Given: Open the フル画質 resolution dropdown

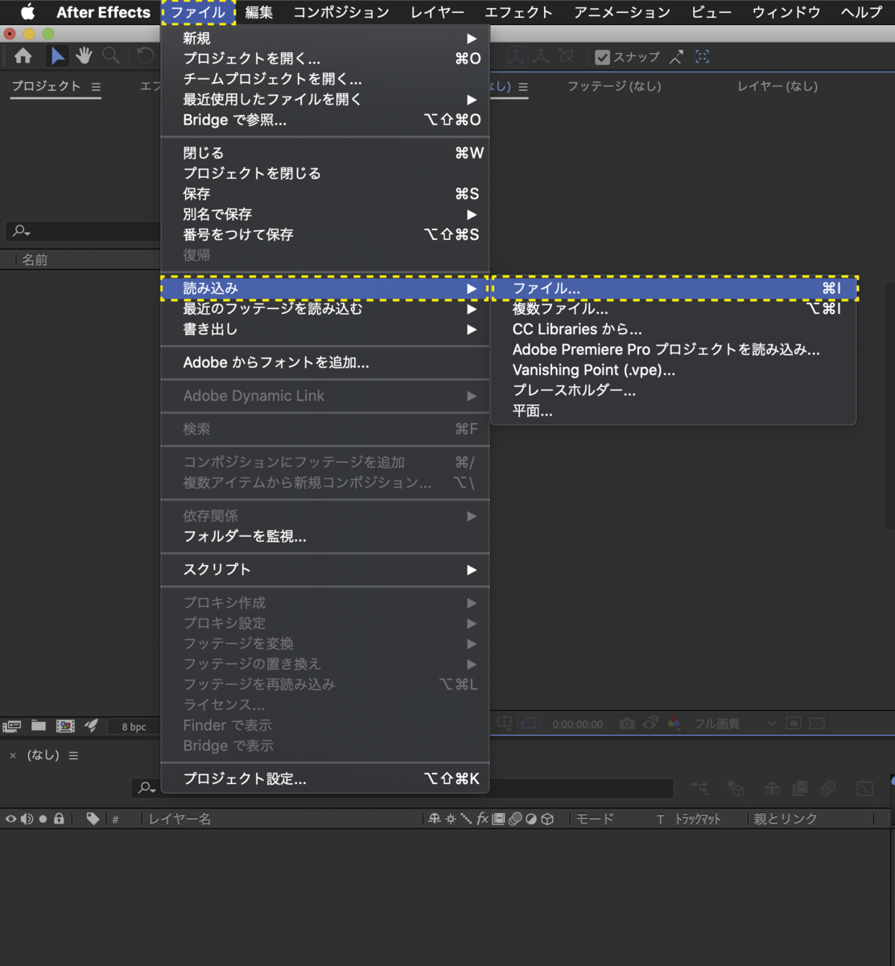Looking at the screenshot, I should [734, 724].
